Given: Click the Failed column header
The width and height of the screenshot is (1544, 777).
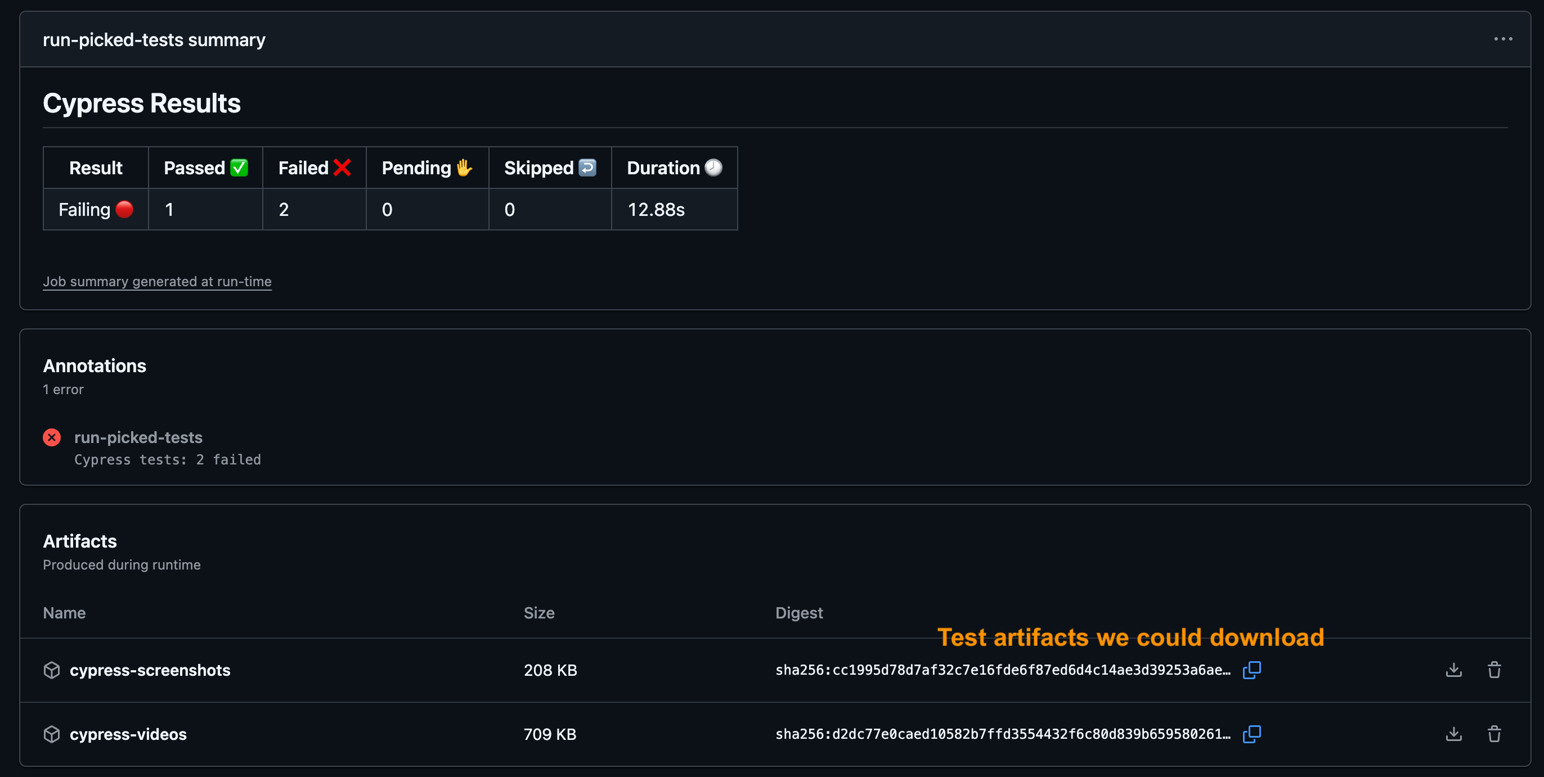Looking at the screenshot, I should click(x=315, y=168).
